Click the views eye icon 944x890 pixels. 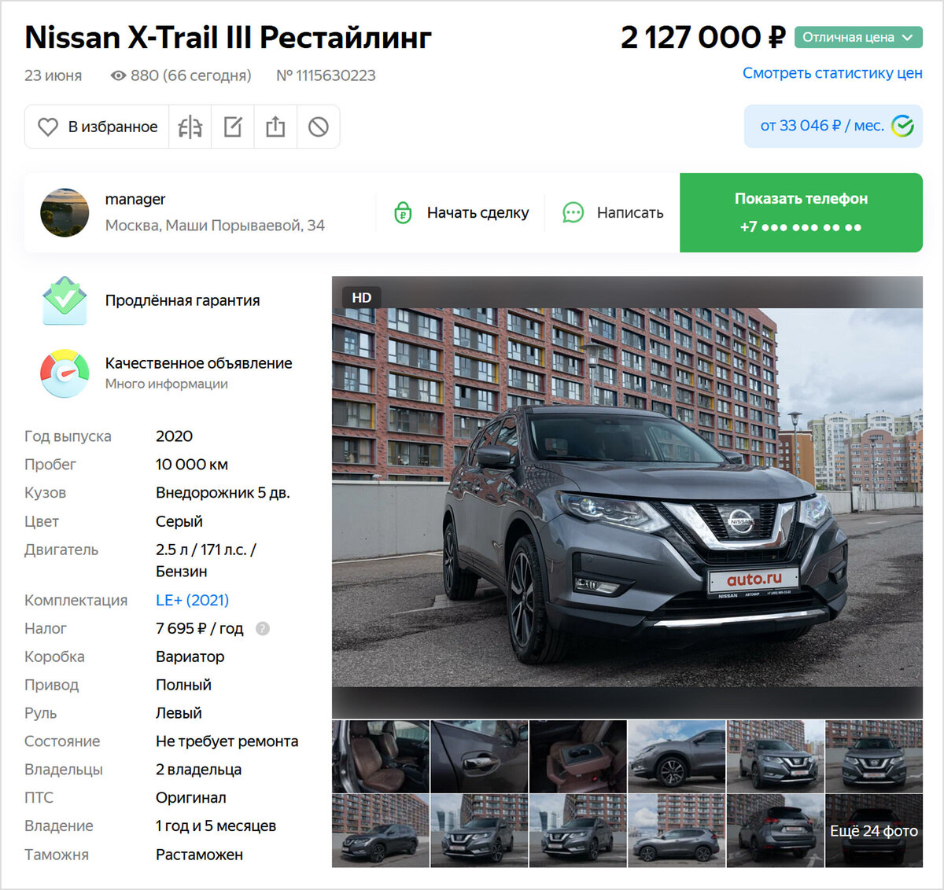click(x=118, y=75)
